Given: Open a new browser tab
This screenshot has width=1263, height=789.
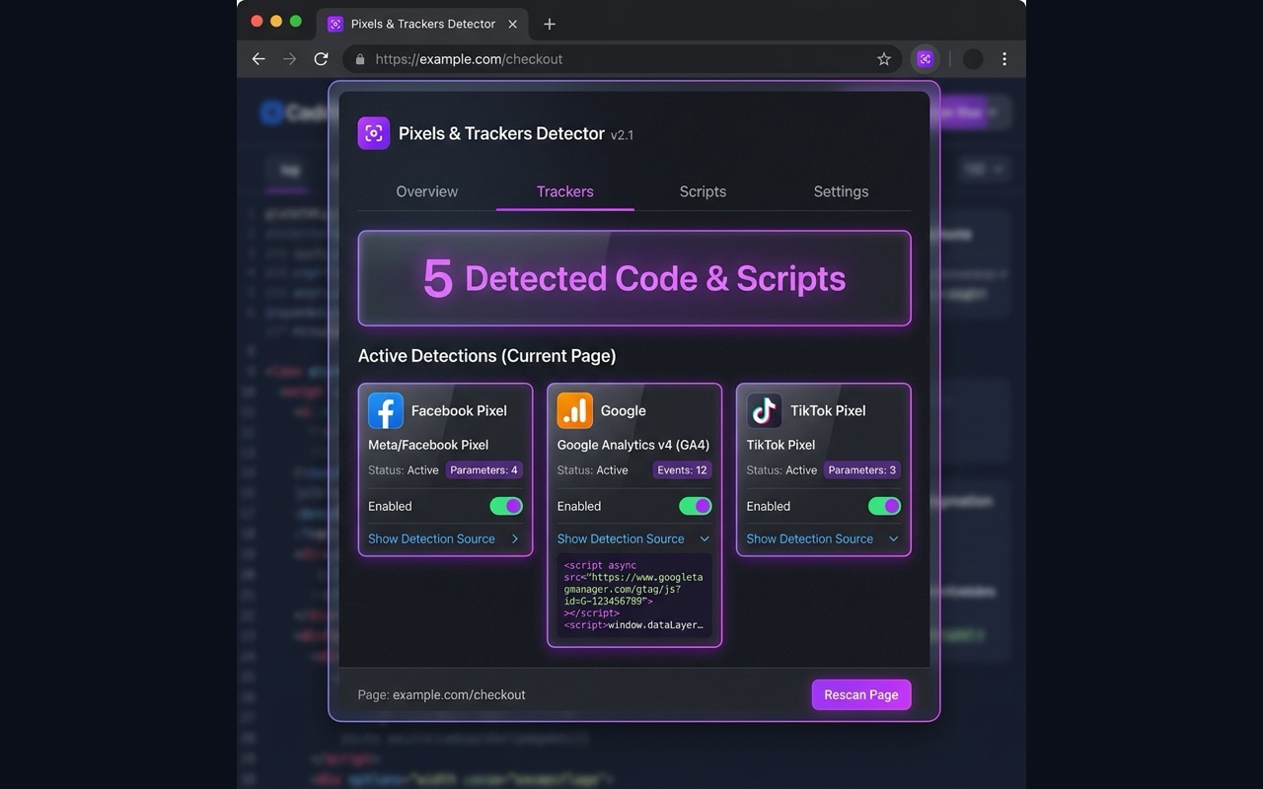Looking at the screenshot, I should pyautogui.click(x=550, y=24).
